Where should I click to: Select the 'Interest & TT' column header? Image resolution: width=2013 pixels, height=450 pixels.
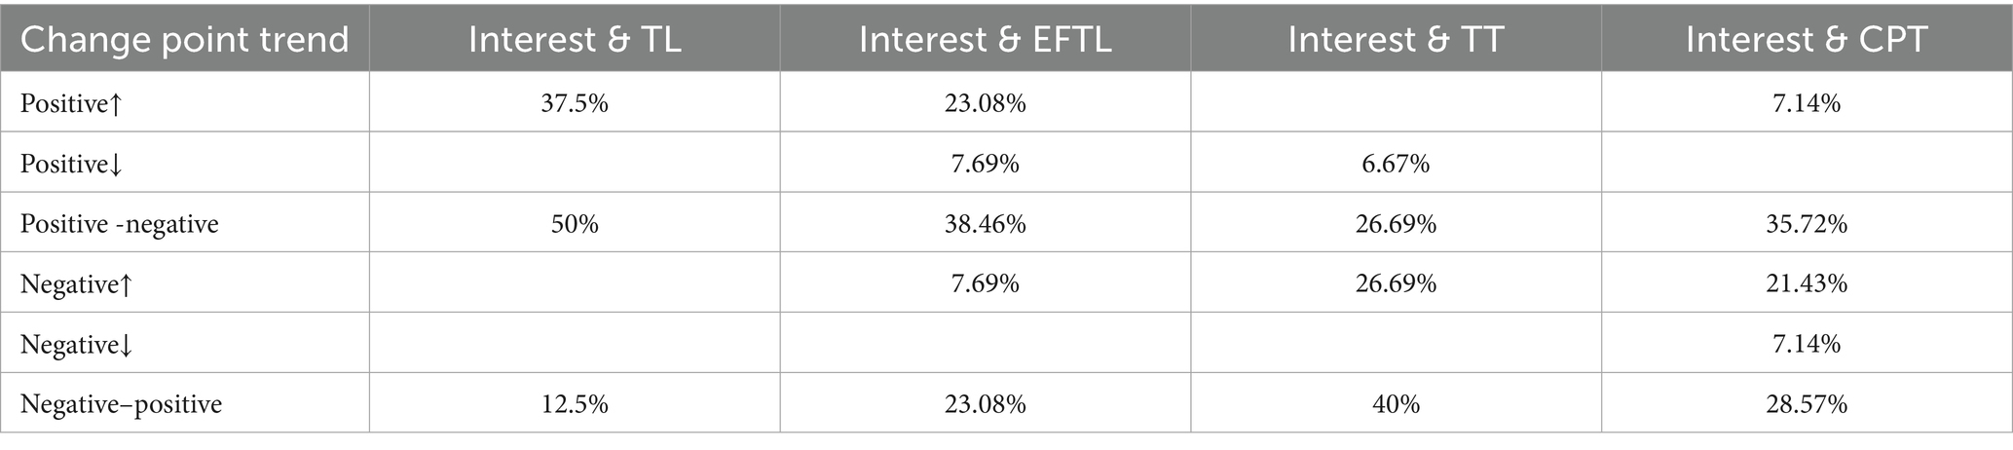1396,40
